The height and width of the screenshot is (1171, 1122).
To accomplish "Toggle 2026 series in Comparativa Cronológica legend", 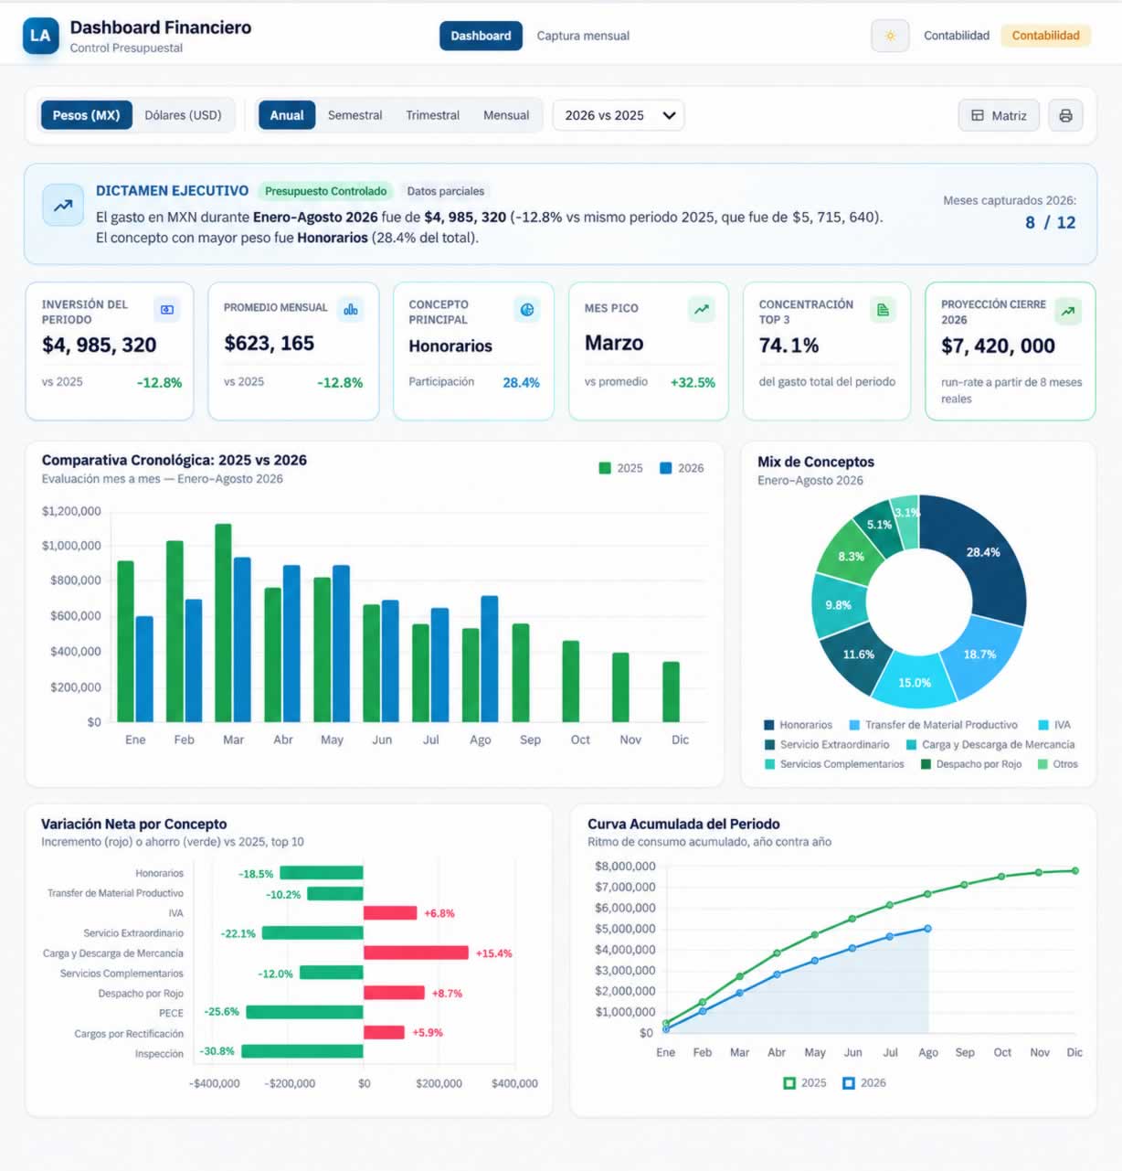I will [682, 468].
